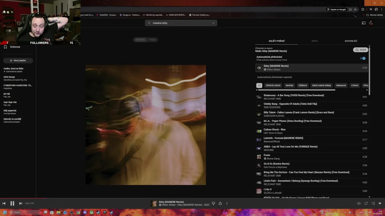Bookmark this page with star icon
The image size is (385, 216).
355,10
